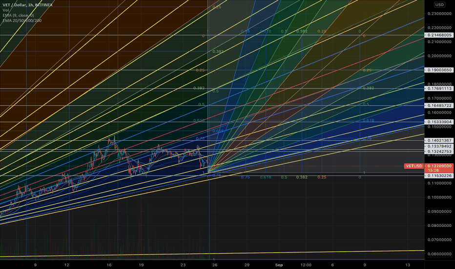Click the 0.09000000 price scale tick
This screenshot has width=455, height=269.
[439, 212]
